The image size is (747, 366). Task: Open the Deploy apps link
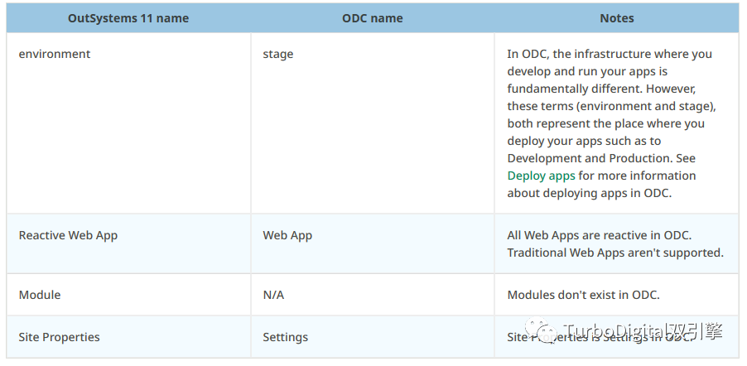(541, 176)
